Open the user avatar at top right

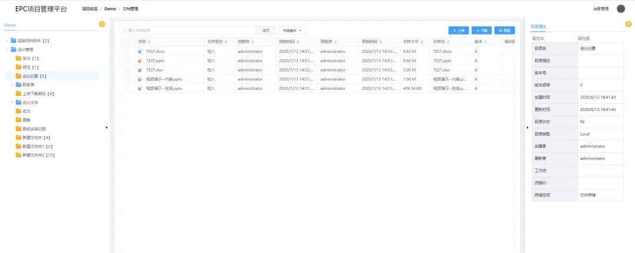(x=620, y=8)
